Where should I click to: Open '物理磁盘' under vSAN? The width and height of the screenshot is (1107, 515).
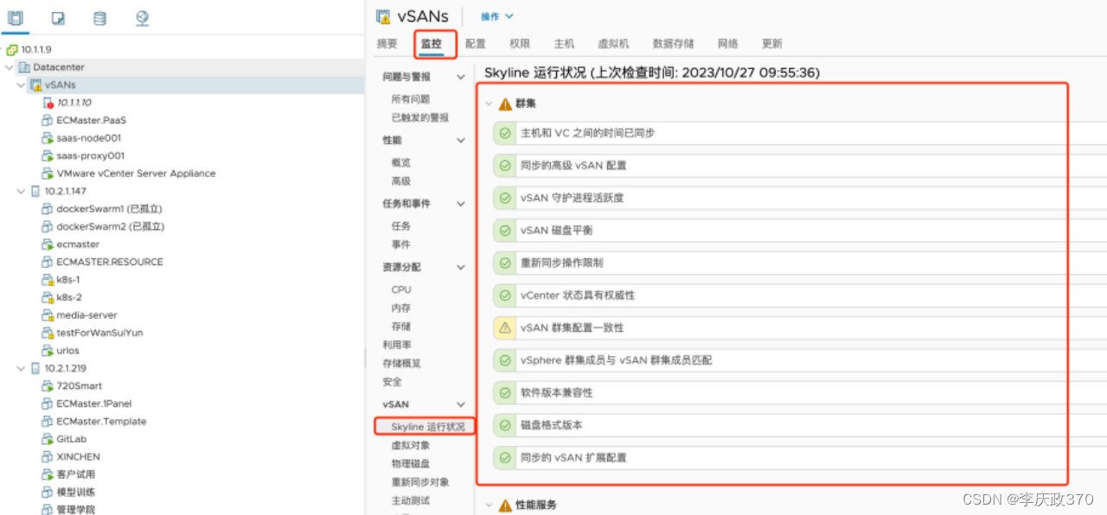411,464
